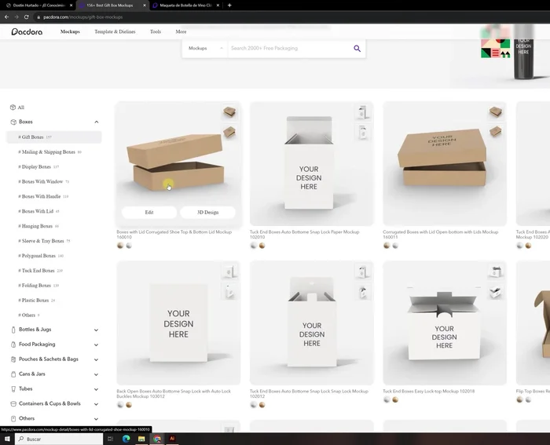Click the 'Search 2000+ Free Packaging' field
This screenshot has height=445, width=550.
tap(289, 49)
